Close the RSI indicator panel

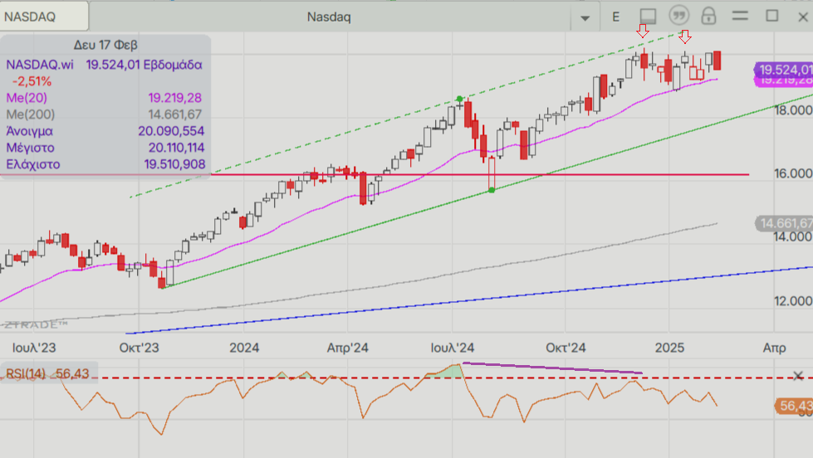click(x=798, y=376)
